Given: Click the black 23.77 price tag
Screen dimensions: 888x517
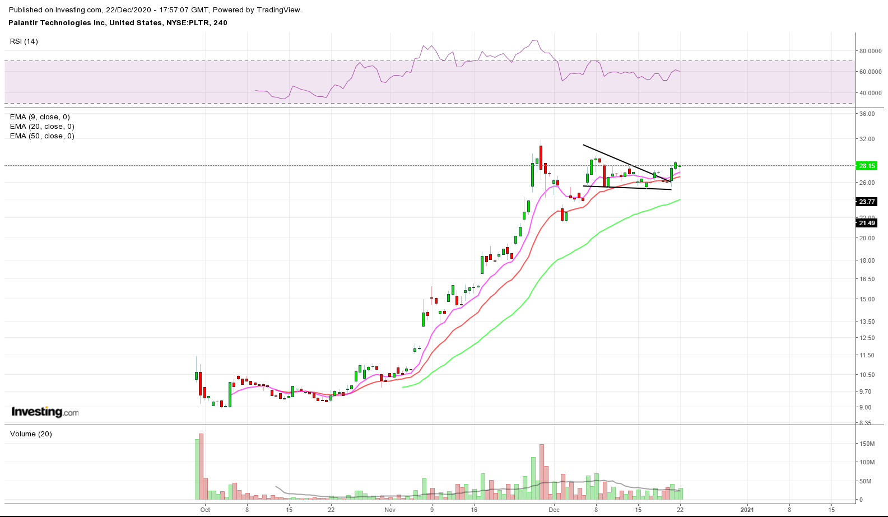Looking at the screenshot, I should pyautogui.click(x=867, y=202).
